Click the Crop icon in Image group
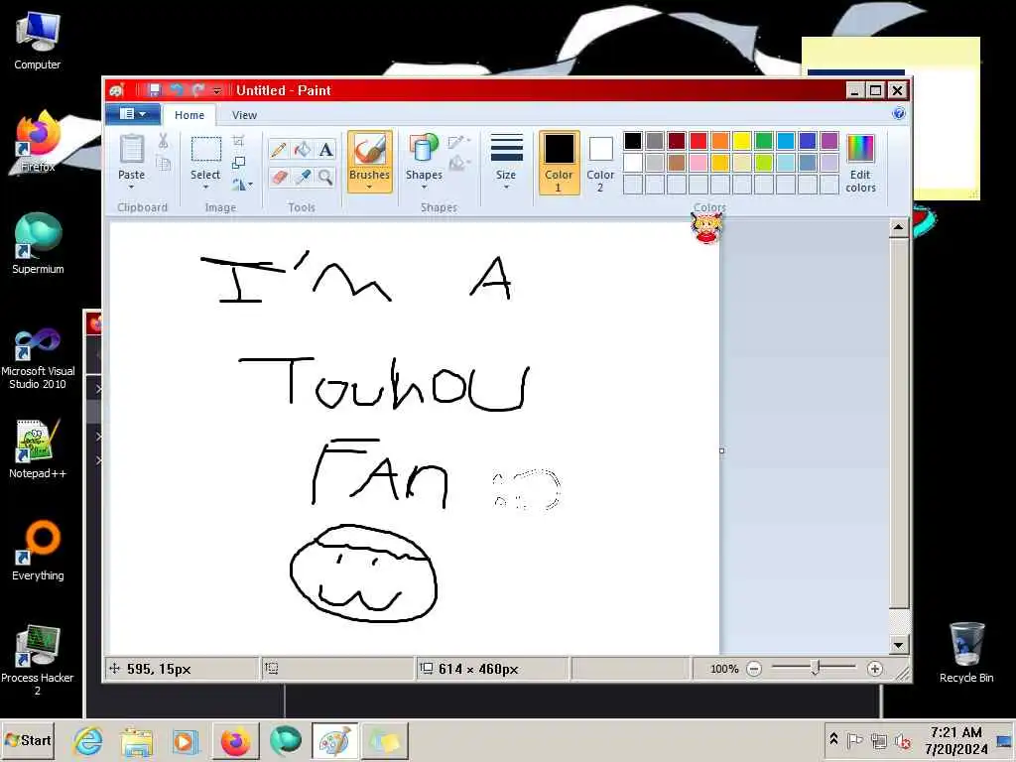The image size is (1016, 762). 238,141
